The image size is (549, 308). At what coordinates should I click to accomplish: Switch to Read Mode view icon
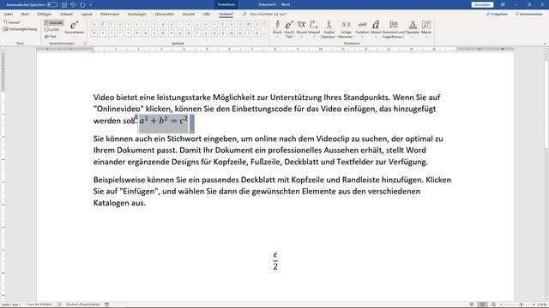coord(472,305)
